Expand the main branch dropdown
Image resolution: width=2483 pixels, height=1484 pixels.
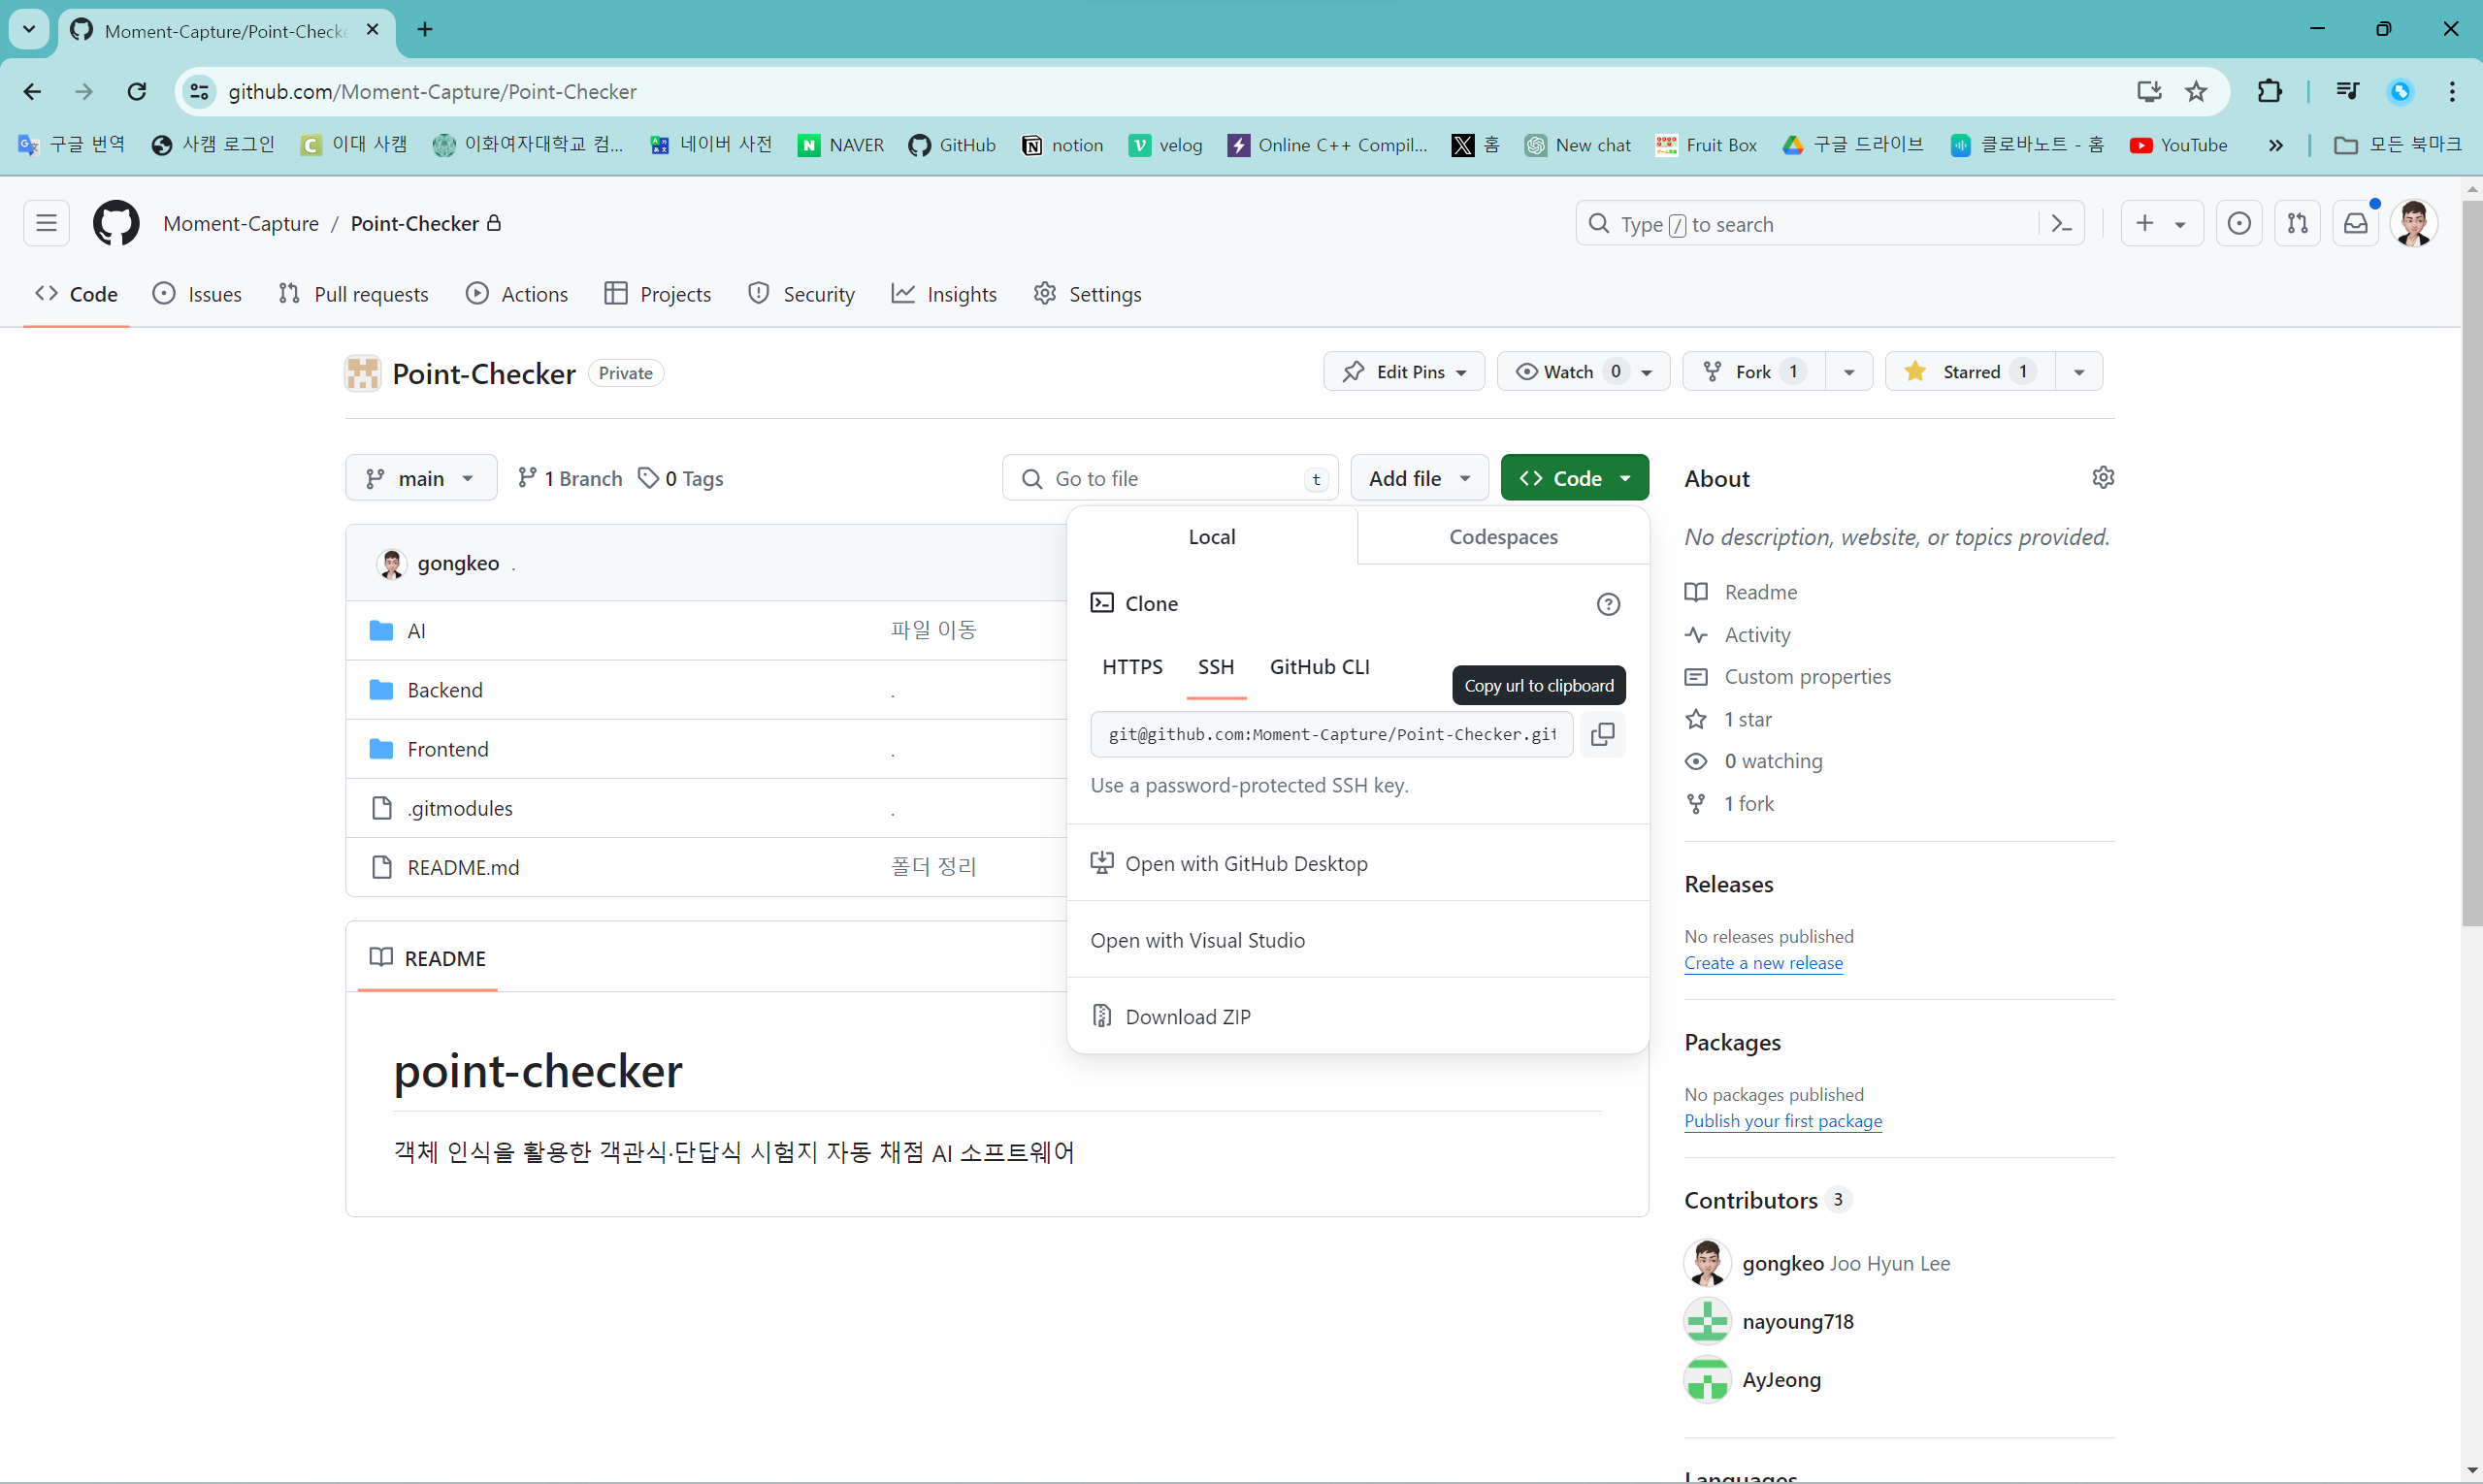420,479
